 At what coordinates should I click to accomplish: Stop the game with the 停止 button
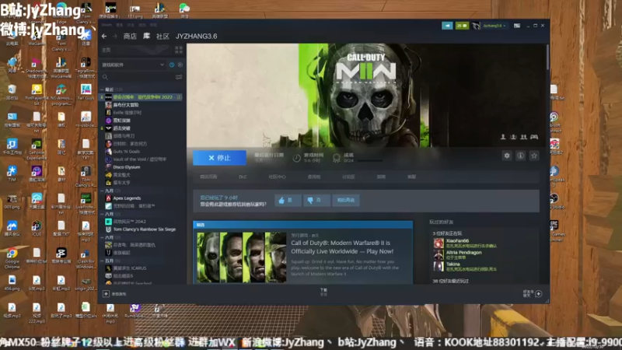pos(219,158)
